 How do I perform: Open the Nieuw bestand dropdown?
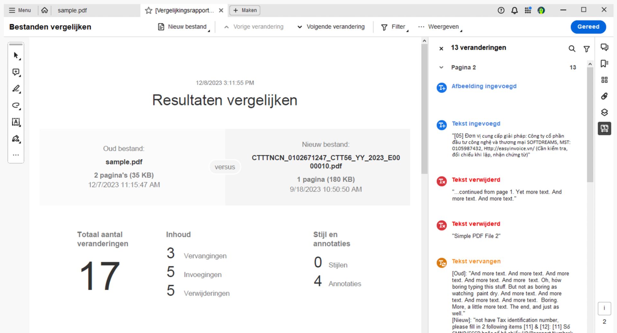click(184, 27)
